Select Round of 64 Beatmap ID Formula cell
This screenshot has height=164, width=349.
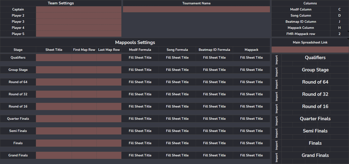point(214,82)
